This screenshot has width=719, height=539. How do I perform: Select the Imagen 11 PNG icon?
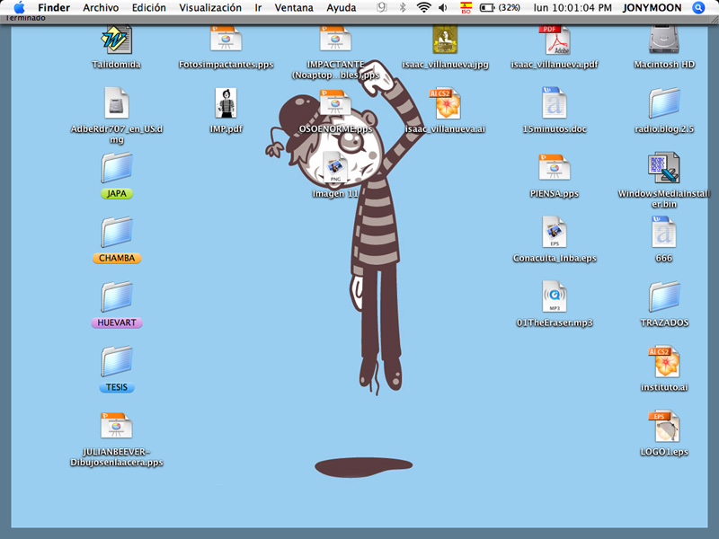click(335, 167)
